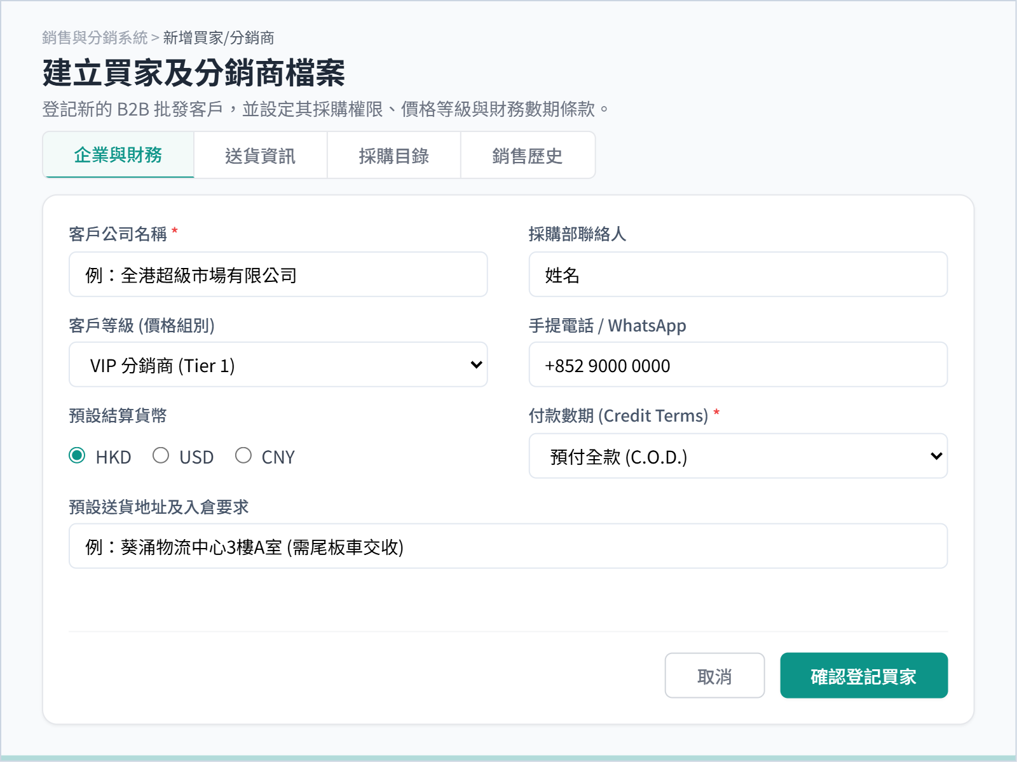Open the 付款數期 Credit Terms dropdown

738,456
